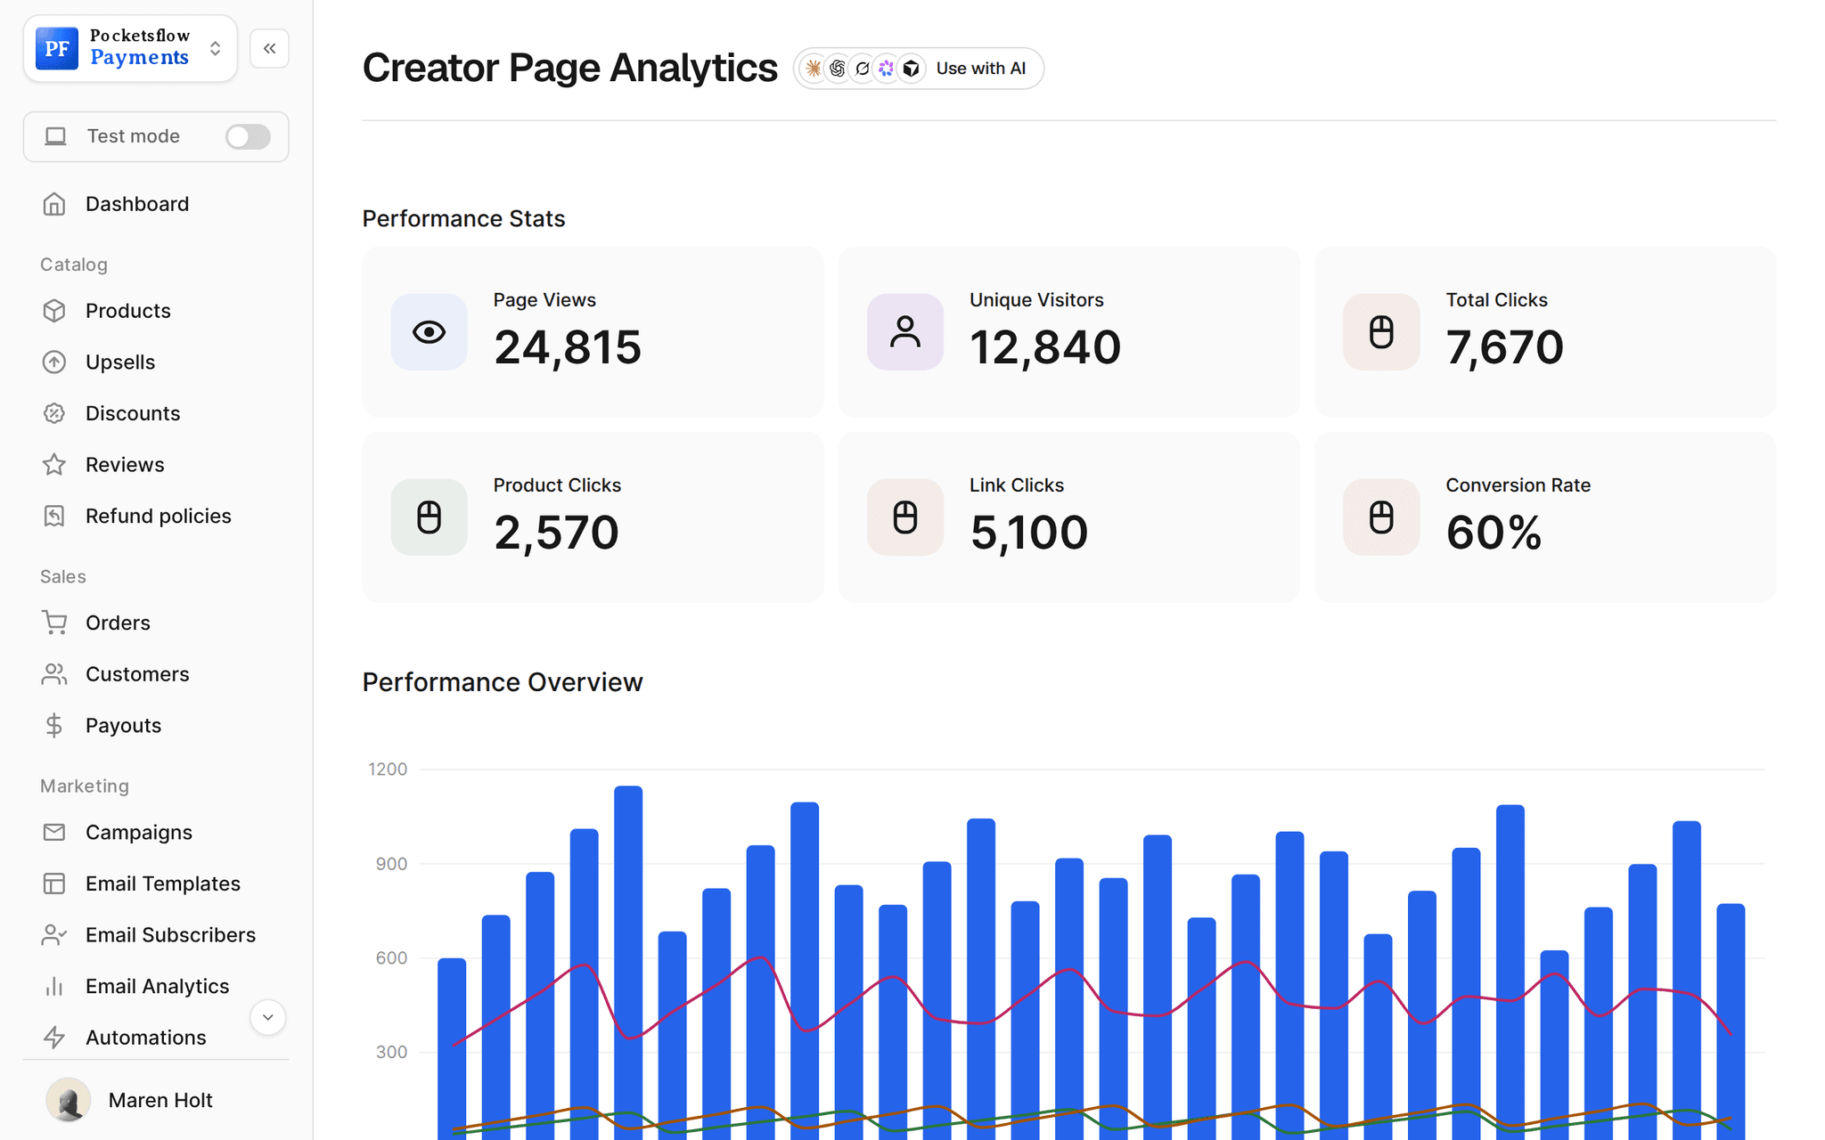The height and width of the screenshot is (1140, 1825).
Task: Click the Payouts dollar icon
Action: [54, 726]
